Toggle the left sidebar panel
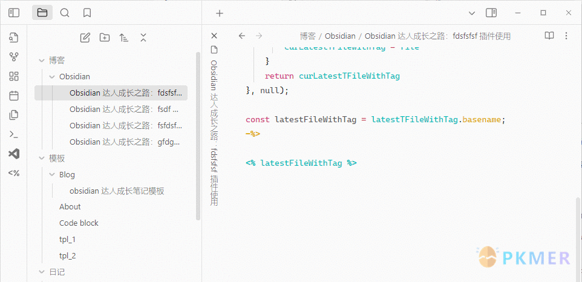 coord(14,13)
